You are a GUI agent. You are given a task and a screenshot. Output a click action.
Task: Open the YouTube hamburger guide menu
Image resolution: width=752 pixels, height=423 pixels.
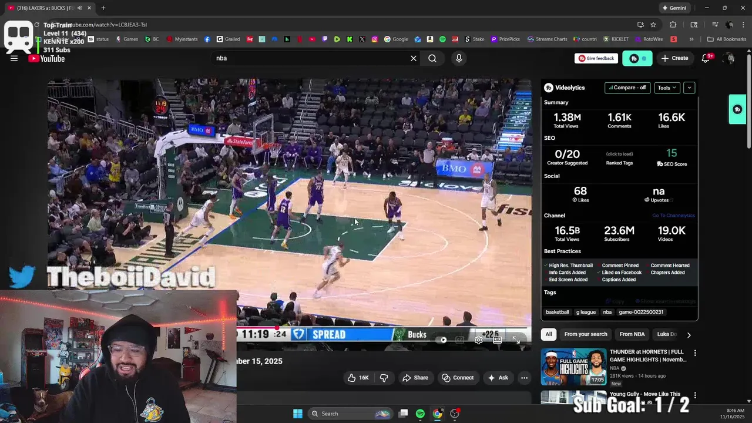pos(14,58)
